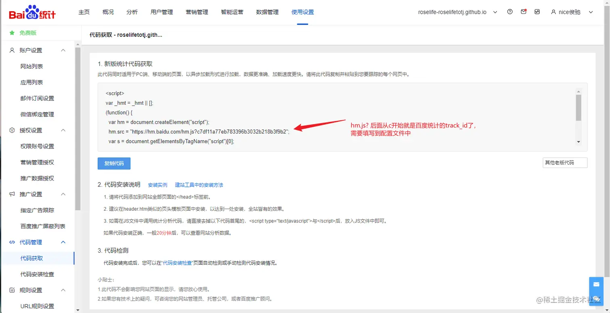
Task: Click the 1. 新版统计代码获取 heading
Action: click(x=125, y=64)
